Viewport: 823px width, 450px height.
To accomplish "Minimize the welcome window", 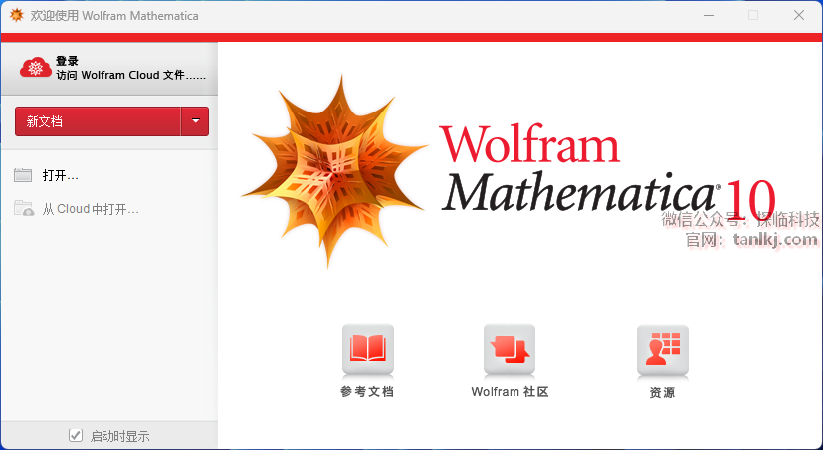I will 709,15.
